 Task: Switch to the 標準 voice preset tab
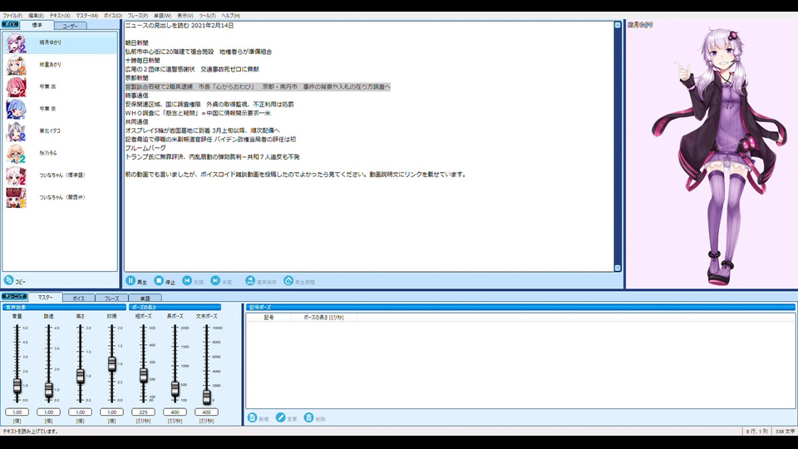[x=37, y=25]
